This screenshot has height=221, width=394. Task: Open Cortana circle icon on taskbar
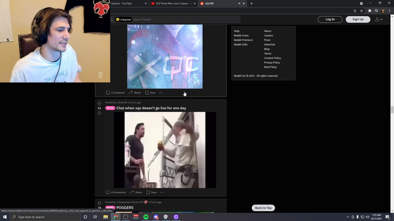click(x=86, y=217)
